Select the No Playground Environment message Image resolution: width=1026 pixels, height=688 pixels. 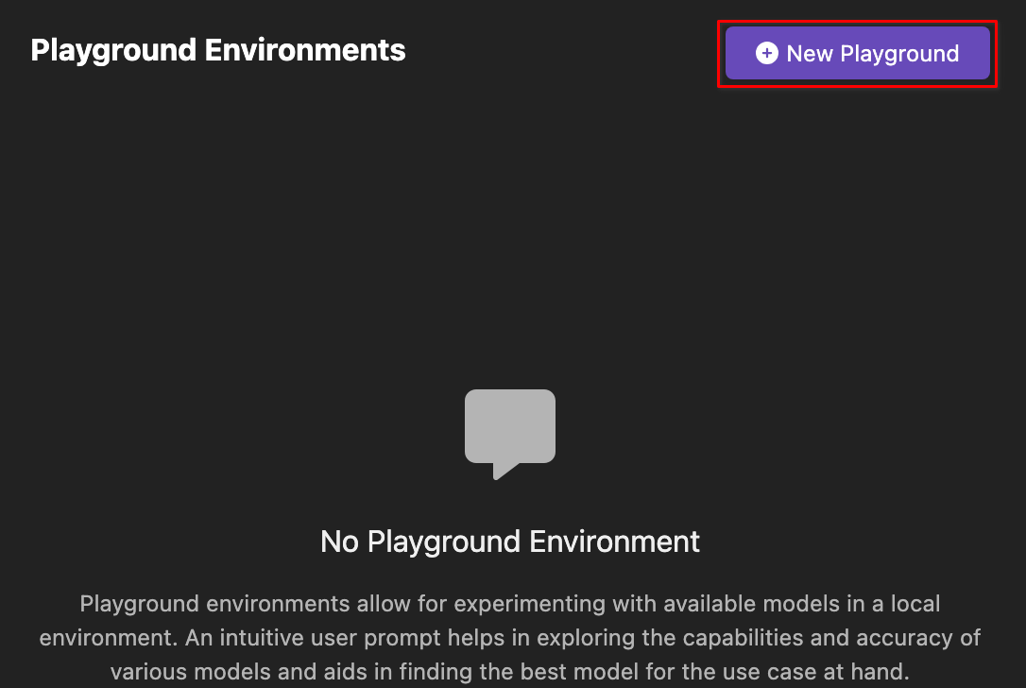pyautogui.click(x=510, y=542)
